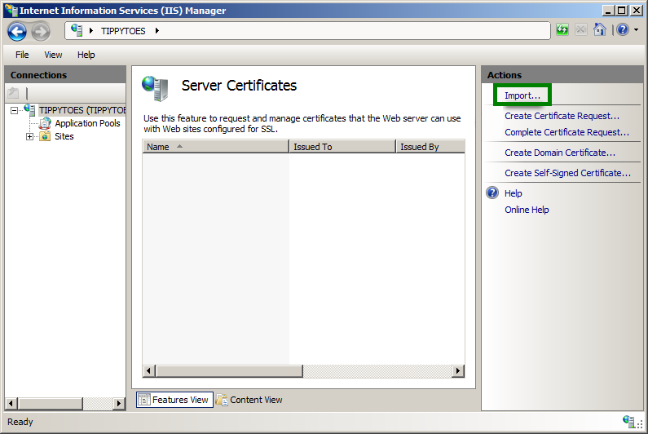This screenshot has width=648, height=434.
Task: Click Connections pane right scroll arrow
Action: (119, 403)
